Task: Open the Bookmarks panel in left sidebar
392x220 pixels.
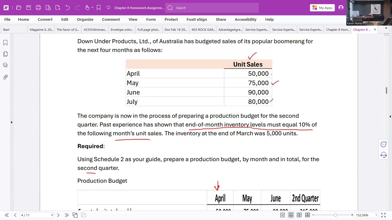Action: point(5,43)
